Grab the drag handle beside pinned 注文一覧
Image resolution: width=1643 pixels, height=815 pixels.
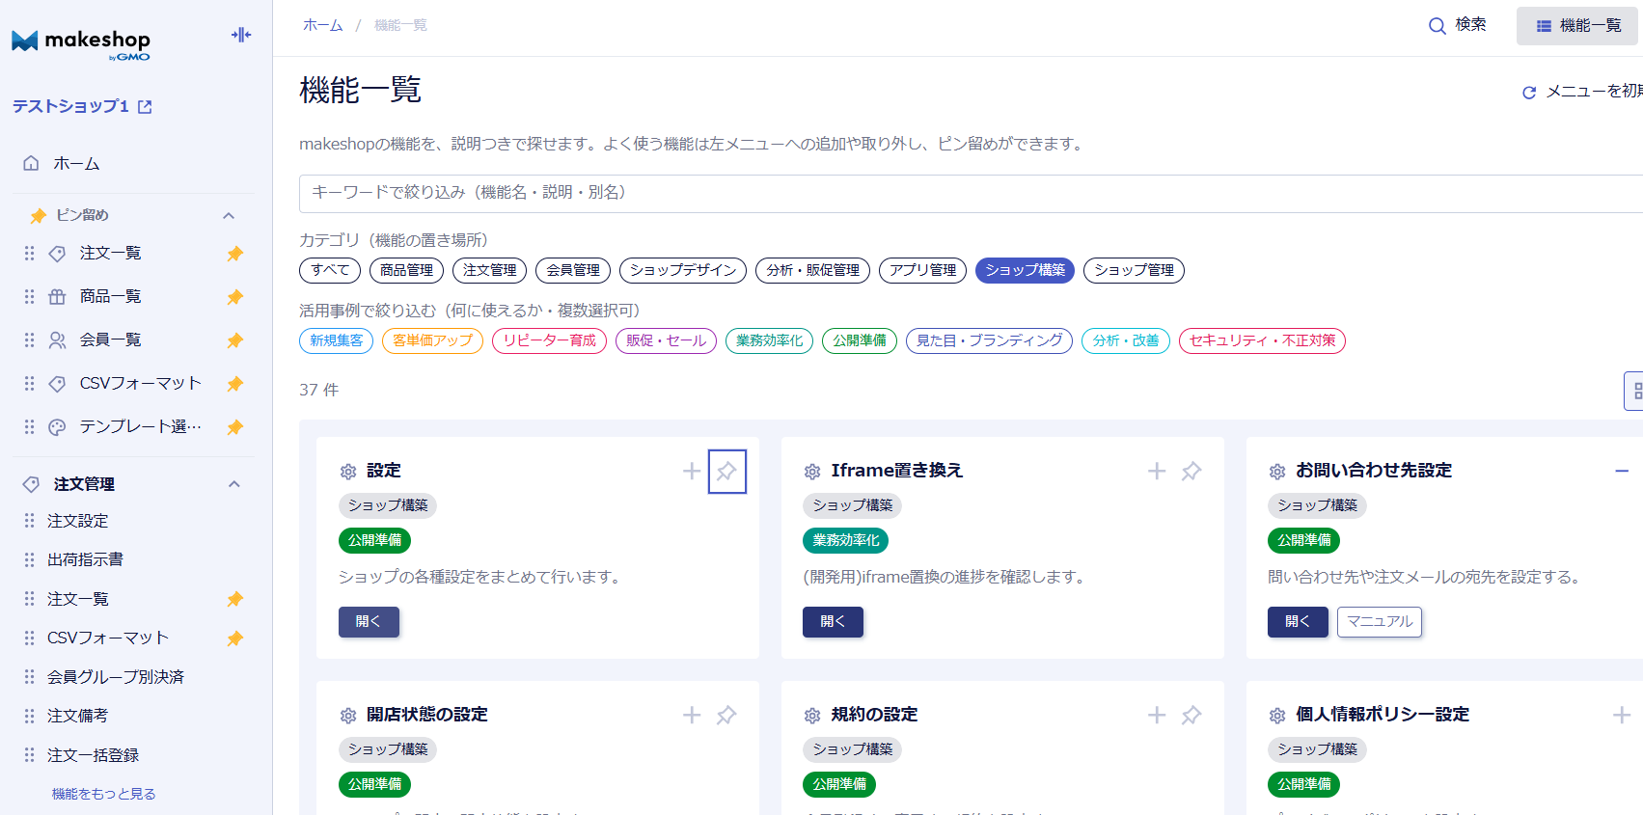coord(29,253)
